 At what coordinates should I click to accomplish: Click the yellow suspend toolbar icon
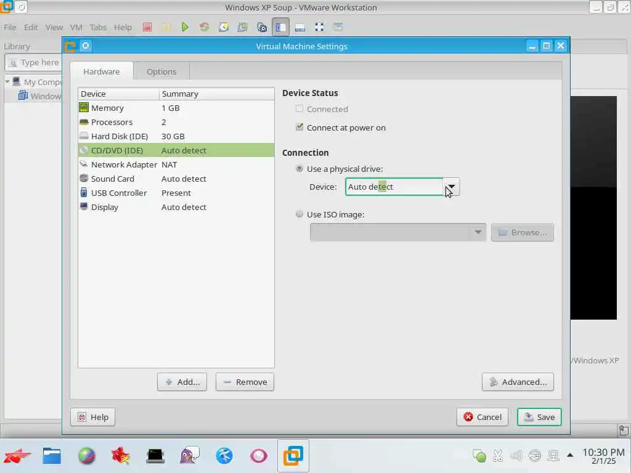[166, 27]
